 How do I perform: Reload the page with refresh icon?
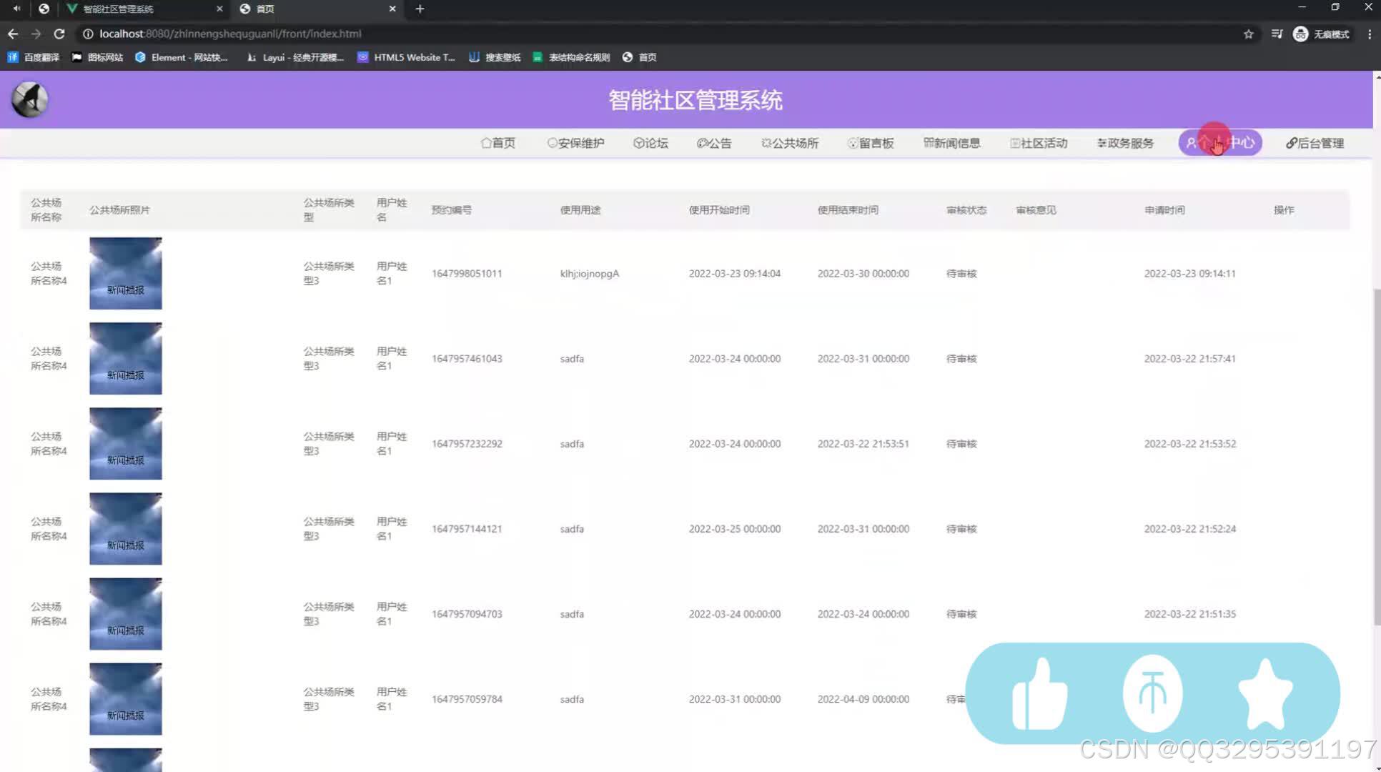(x=59, y=34)
